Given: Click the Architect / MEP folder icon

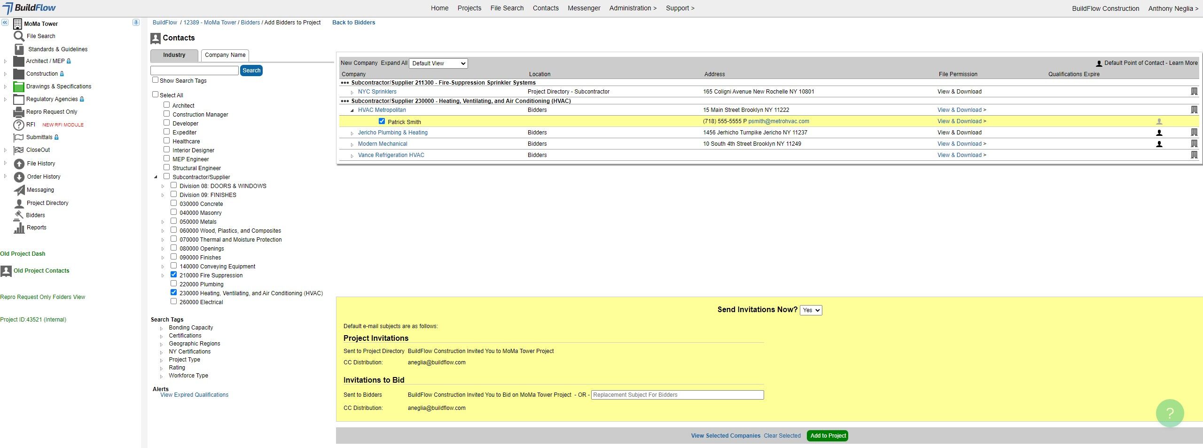Looking at the screenshot, I should pyautogui.click(x=19, y=61).
